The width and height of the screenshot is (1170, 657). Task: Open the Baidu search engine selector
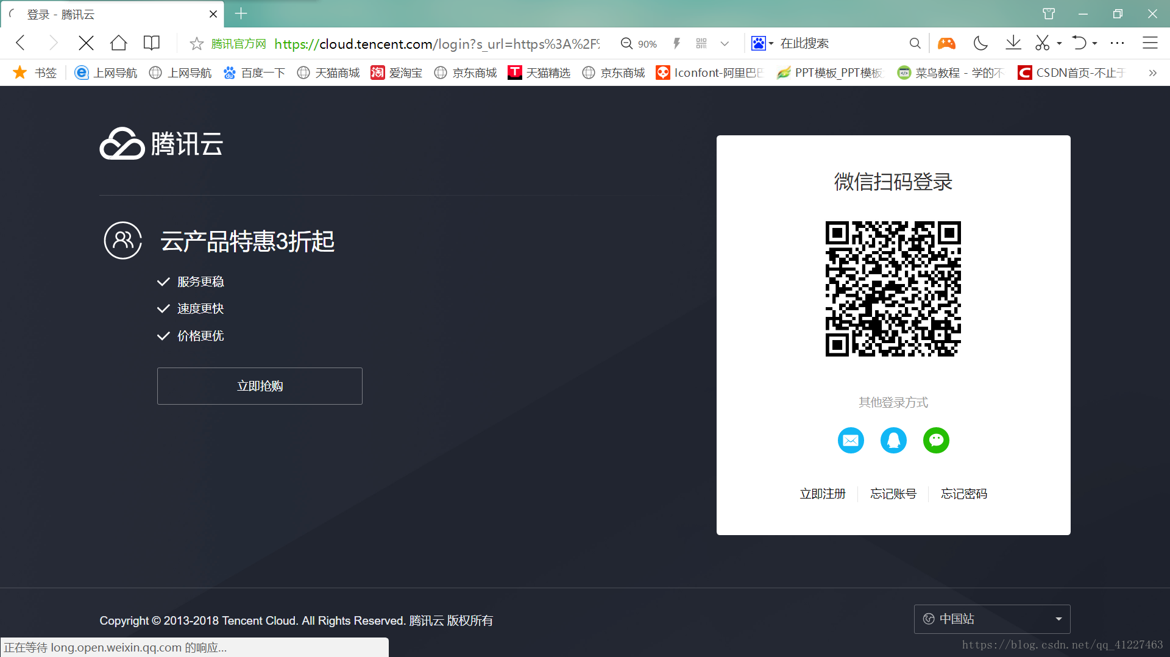(x=762, y=43)
